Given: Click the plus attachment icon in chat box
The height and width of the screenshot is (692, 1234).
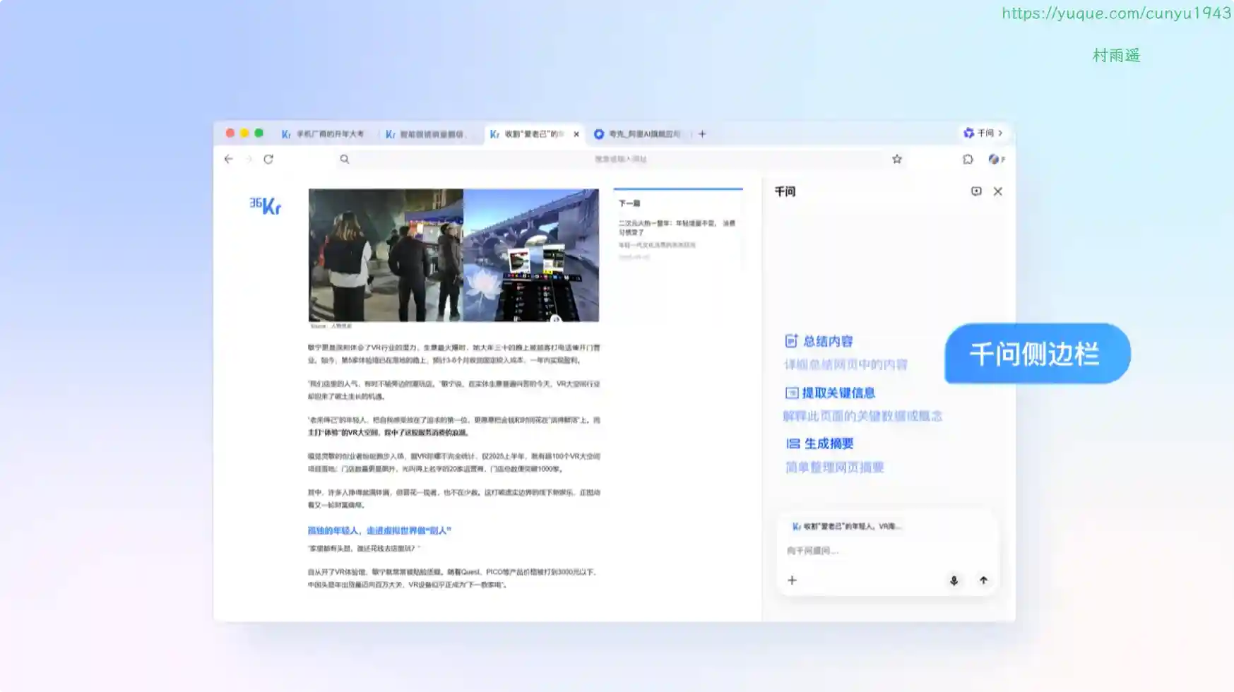Looking at the screenshot, I should click(792, 580).
